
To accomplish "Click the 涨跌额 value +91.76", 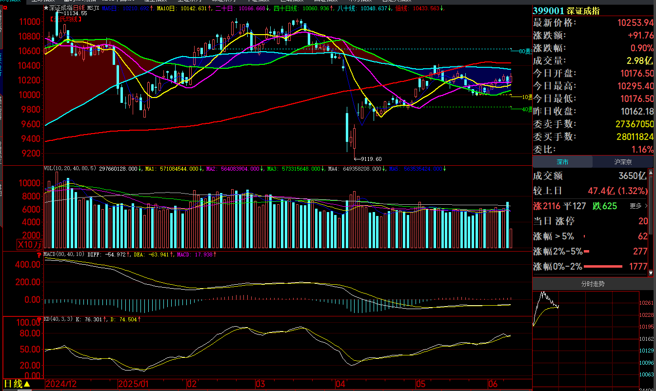I will coord(640,36).
